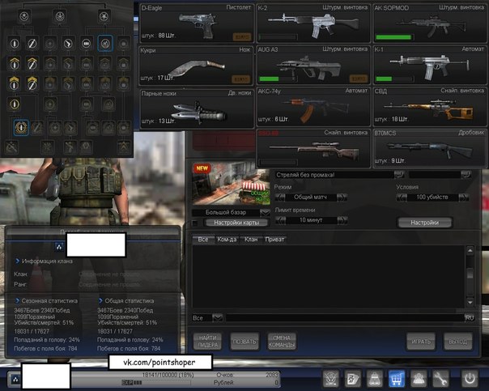Screen dimensions: 489x391
Task: Click the AK SOPMOD durability bar
Action: (394, 37)
